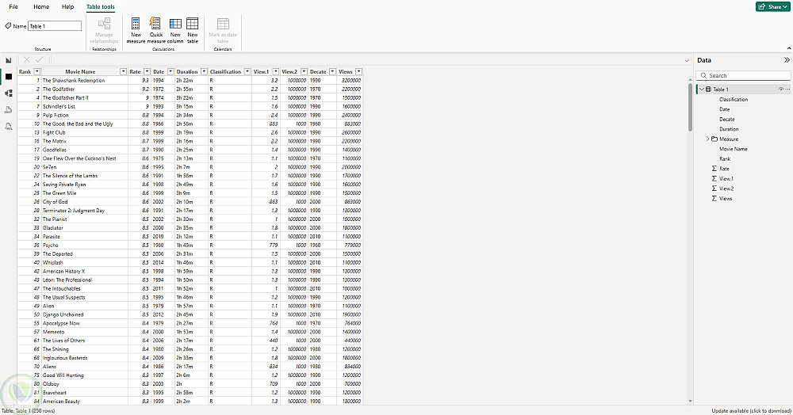Click The Shawshank Redemption cell

tap(85, 80)
